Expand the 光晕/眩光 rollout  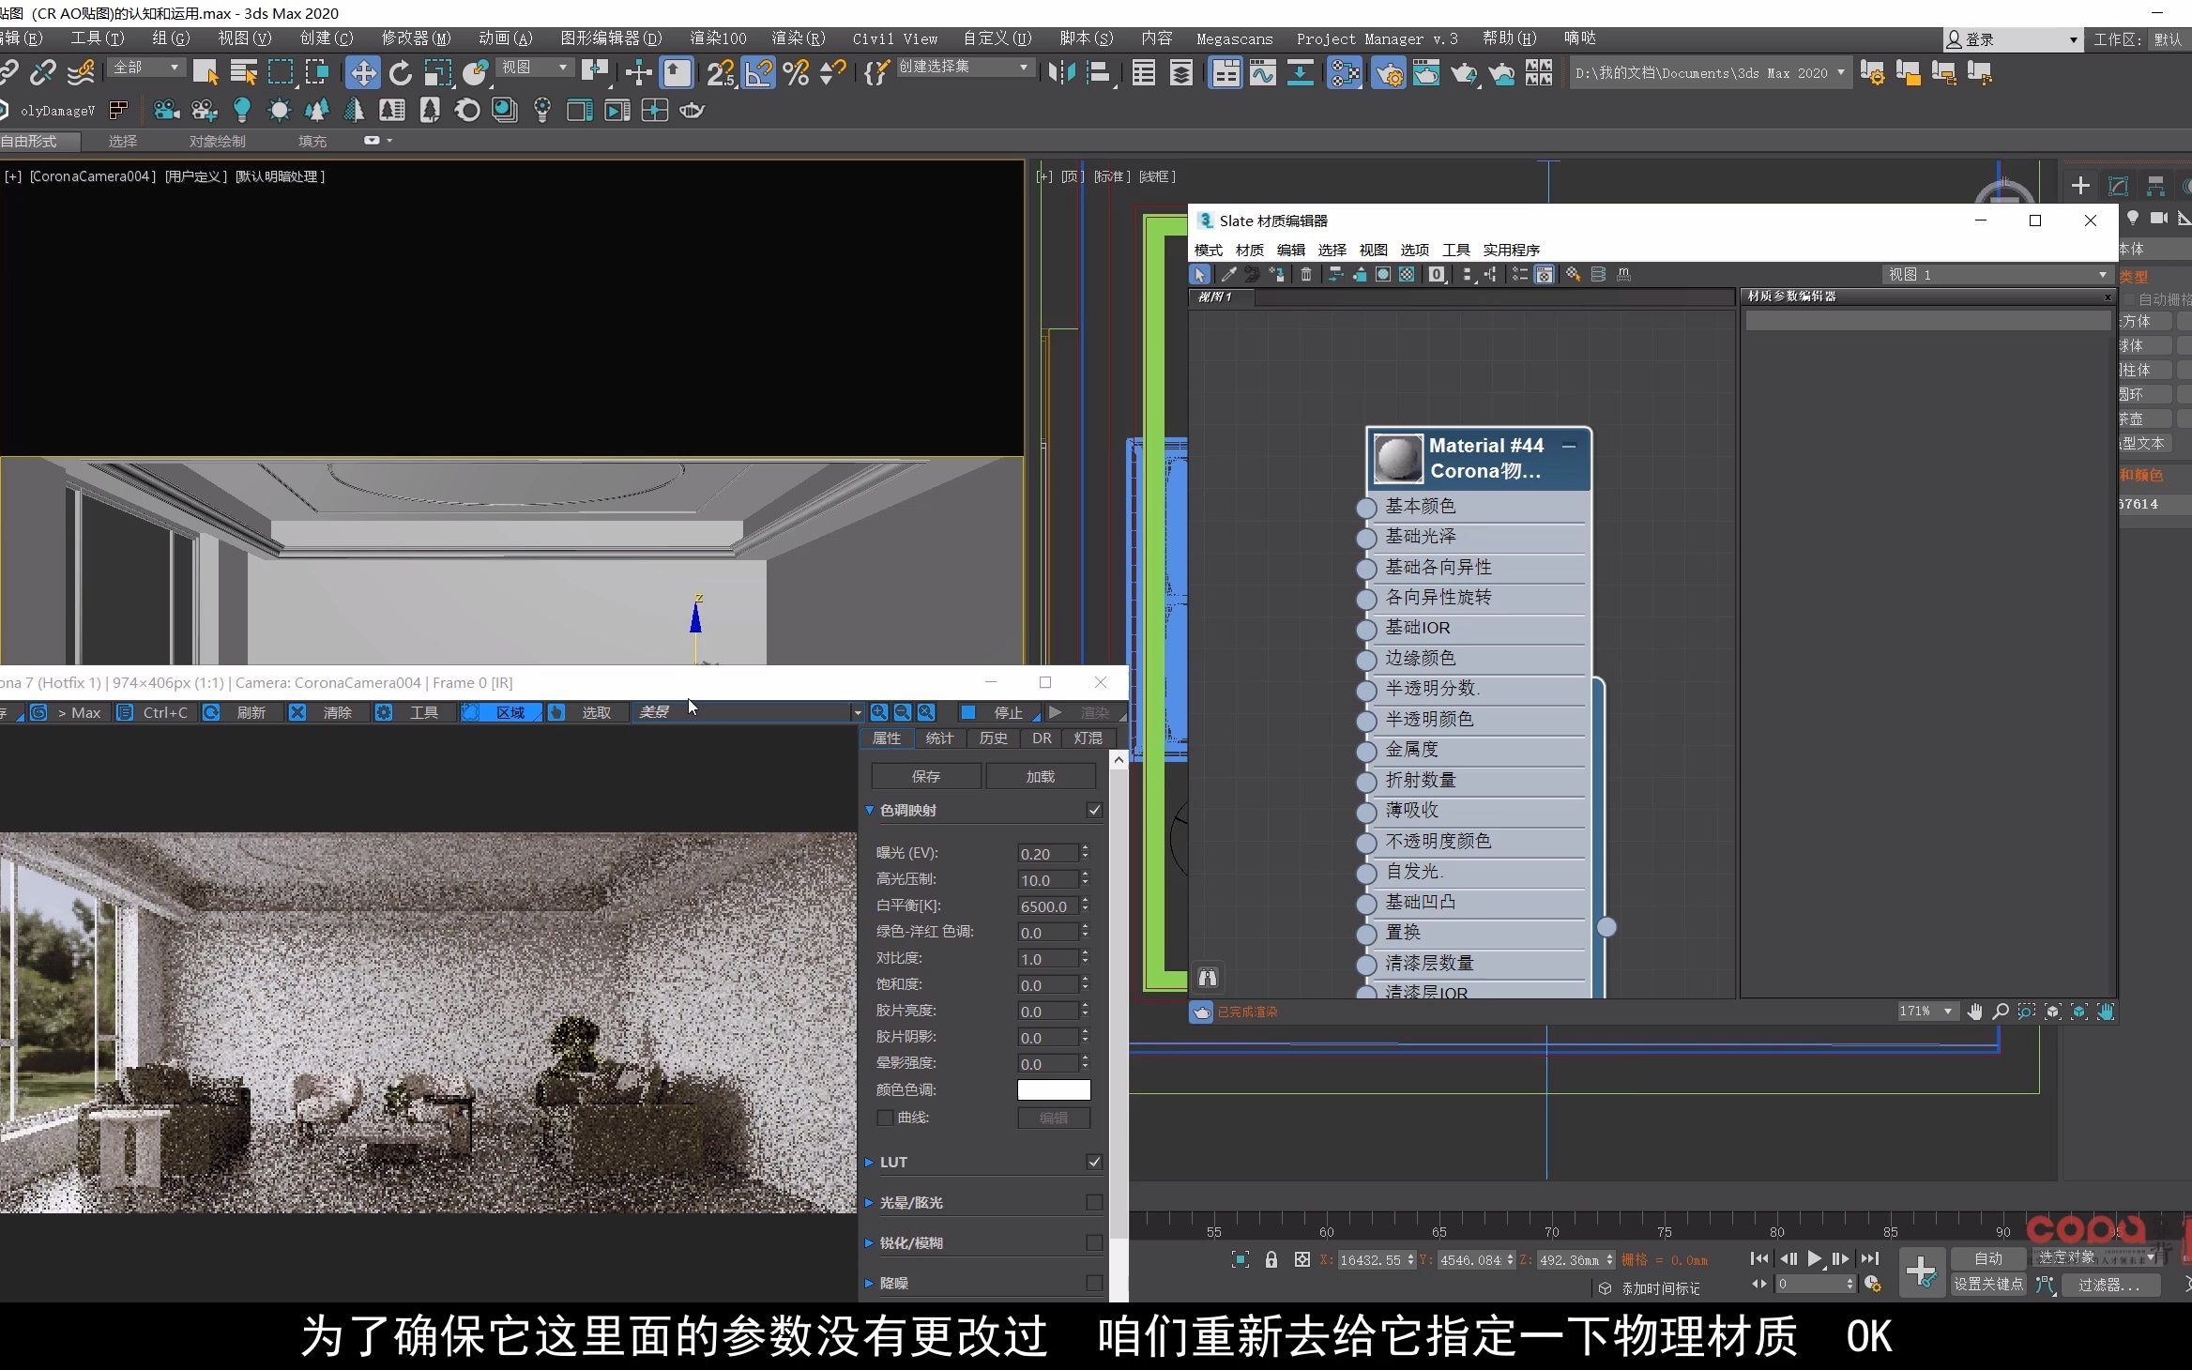tap(869, 1202)
